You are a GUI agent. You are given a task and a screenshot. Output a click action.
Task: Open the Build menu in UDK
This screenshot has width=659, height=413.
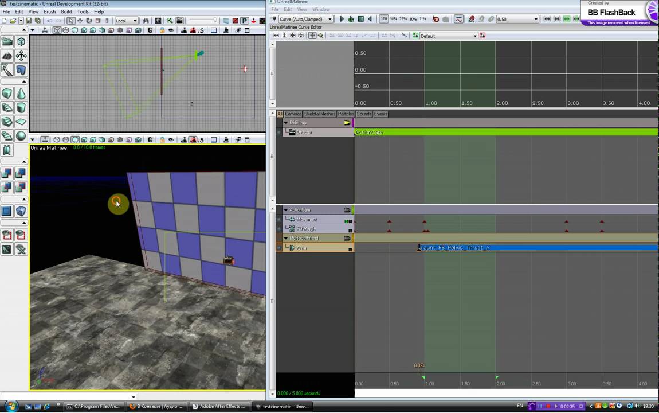pyautogui.click(x=66, y=12)
